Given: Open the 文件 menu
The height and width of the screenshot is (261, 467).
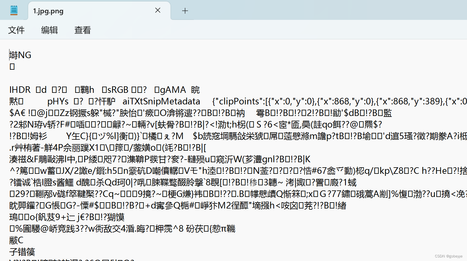Looking at the screenshot, I should (16, 30).
